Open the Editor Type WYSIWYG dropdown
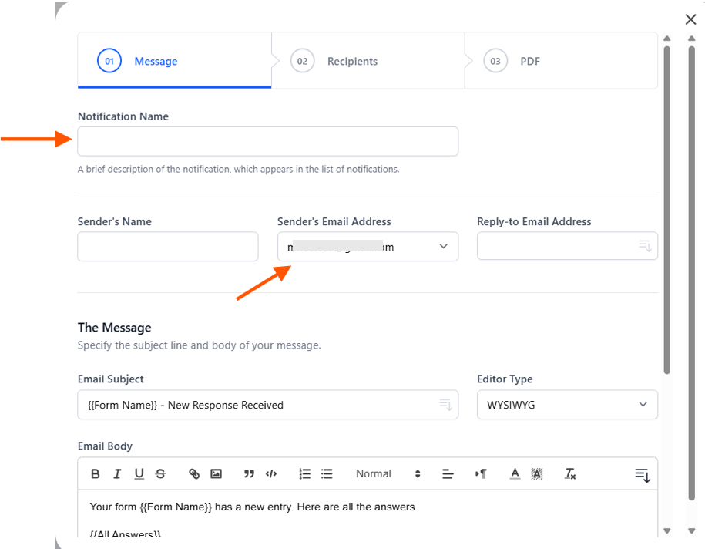This screenshot has height=549, width=705. pos(567,405)
